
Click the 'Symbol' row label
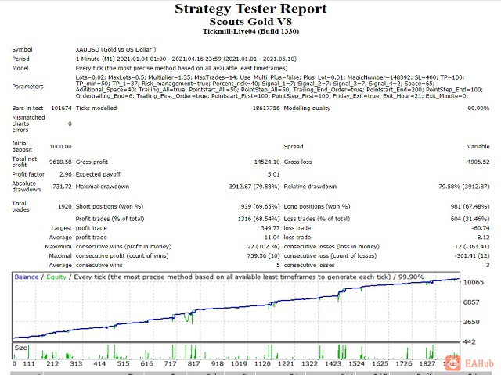[x=22, y=49]
